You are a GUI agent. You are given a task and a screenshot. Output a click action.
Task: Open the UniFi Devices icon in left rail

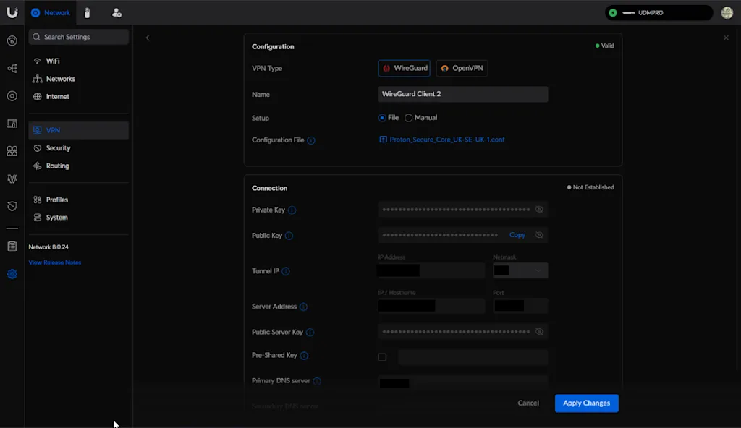[x=12, y=96]
